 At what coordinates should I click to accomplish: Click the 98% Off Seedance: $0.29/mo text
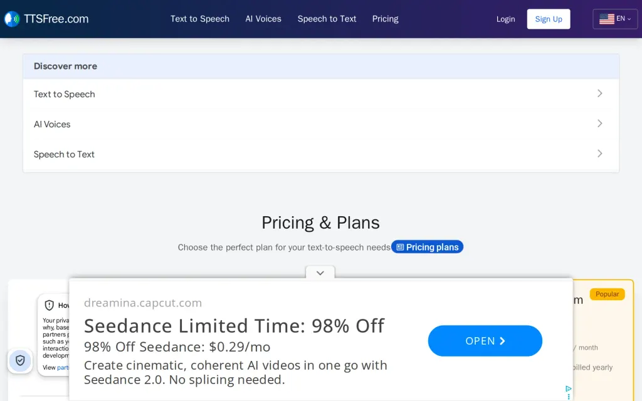pos(177,347)
